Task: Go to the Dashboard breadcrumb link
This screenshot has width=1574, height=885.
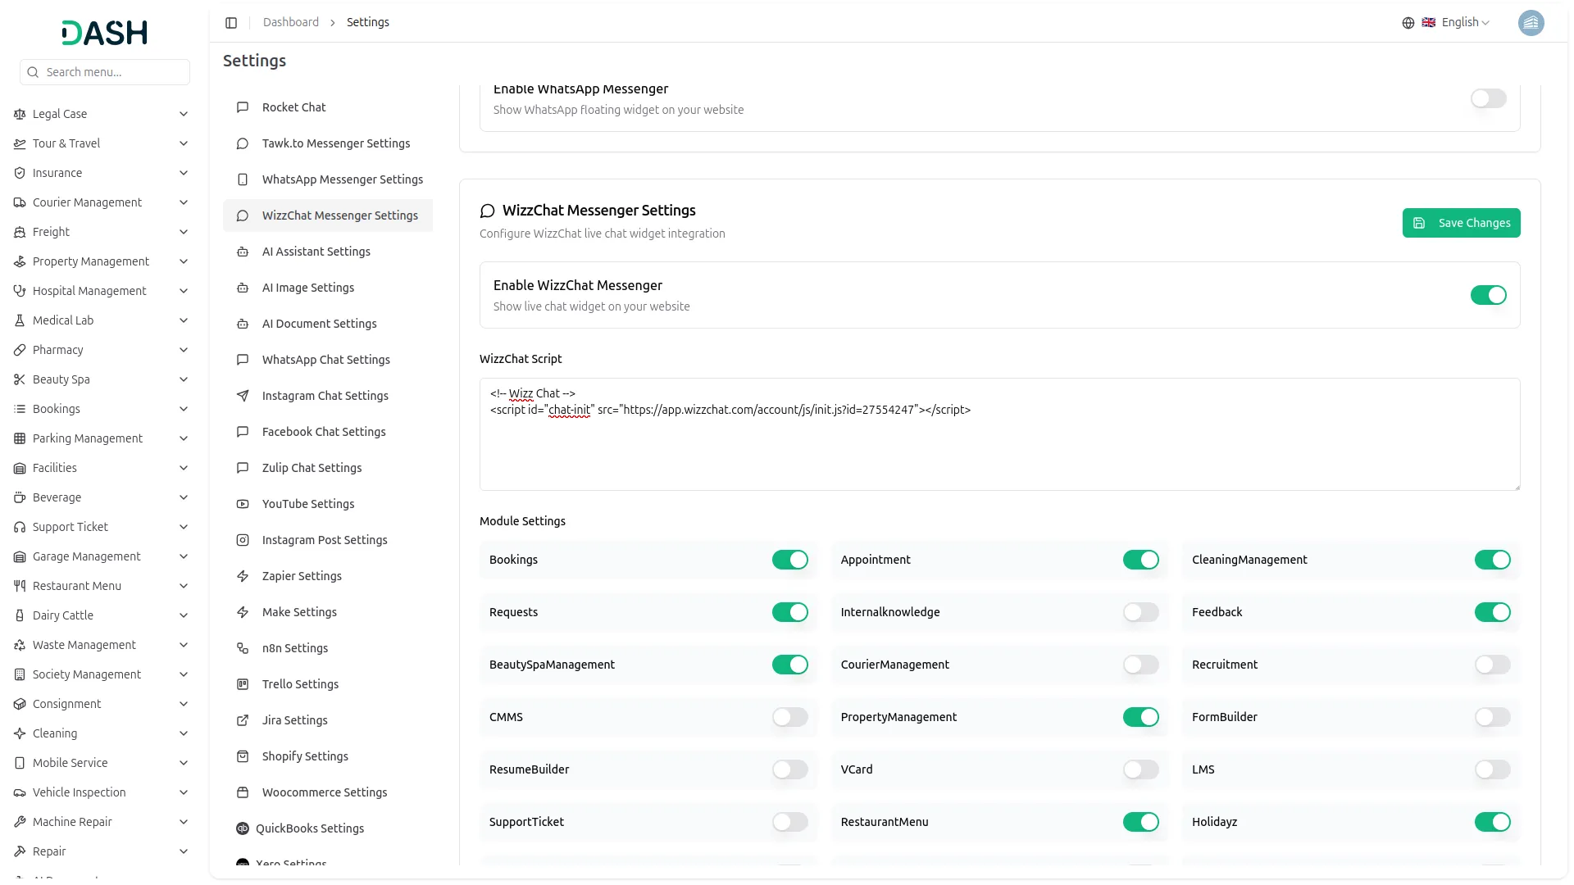Action: 290,22
